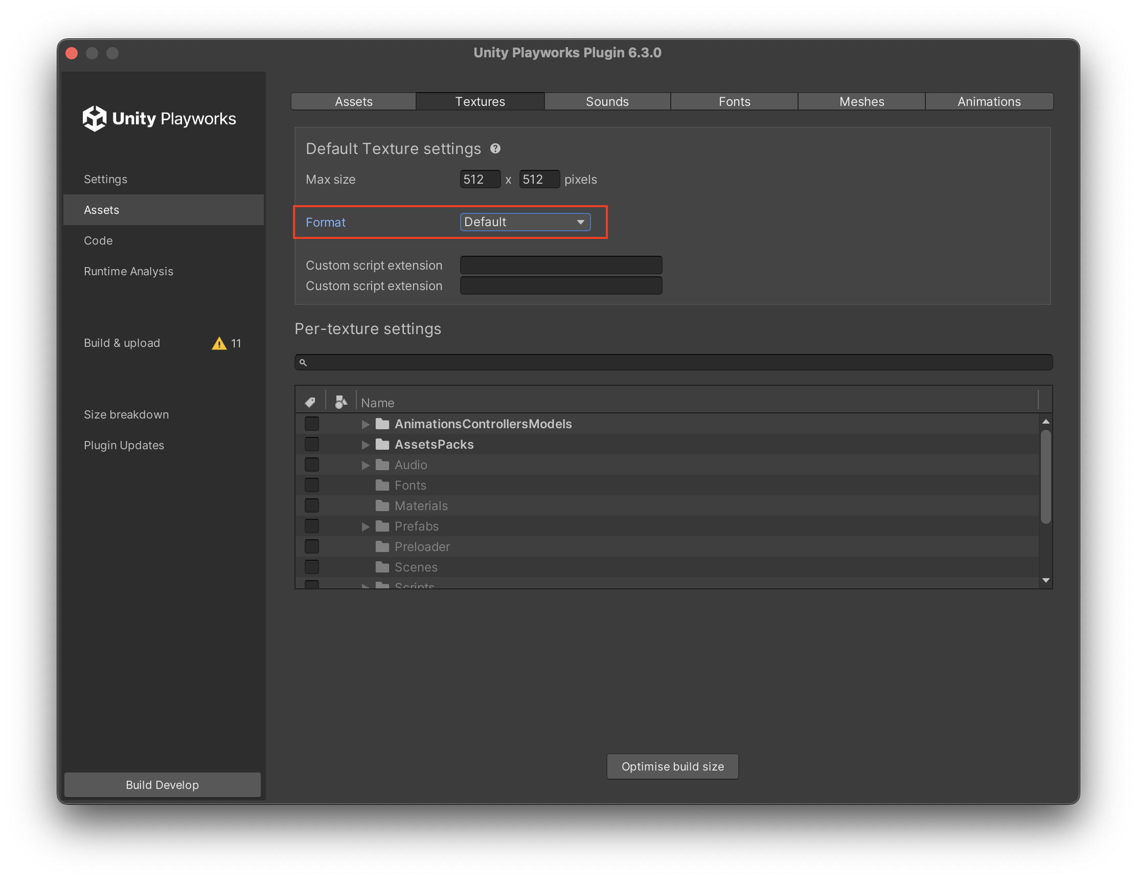Screen dimensions: 1137x880
Task: Switch to the Fonts tab
Action: click(734, 102)
